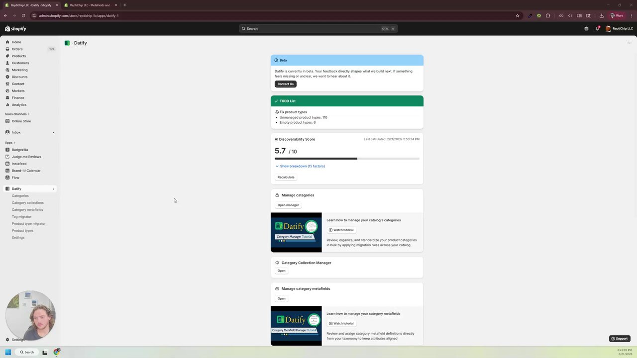Screen dimensions: 637x358
Task: Expand the Apps section in the sidebar
Action: click(10, 143)
